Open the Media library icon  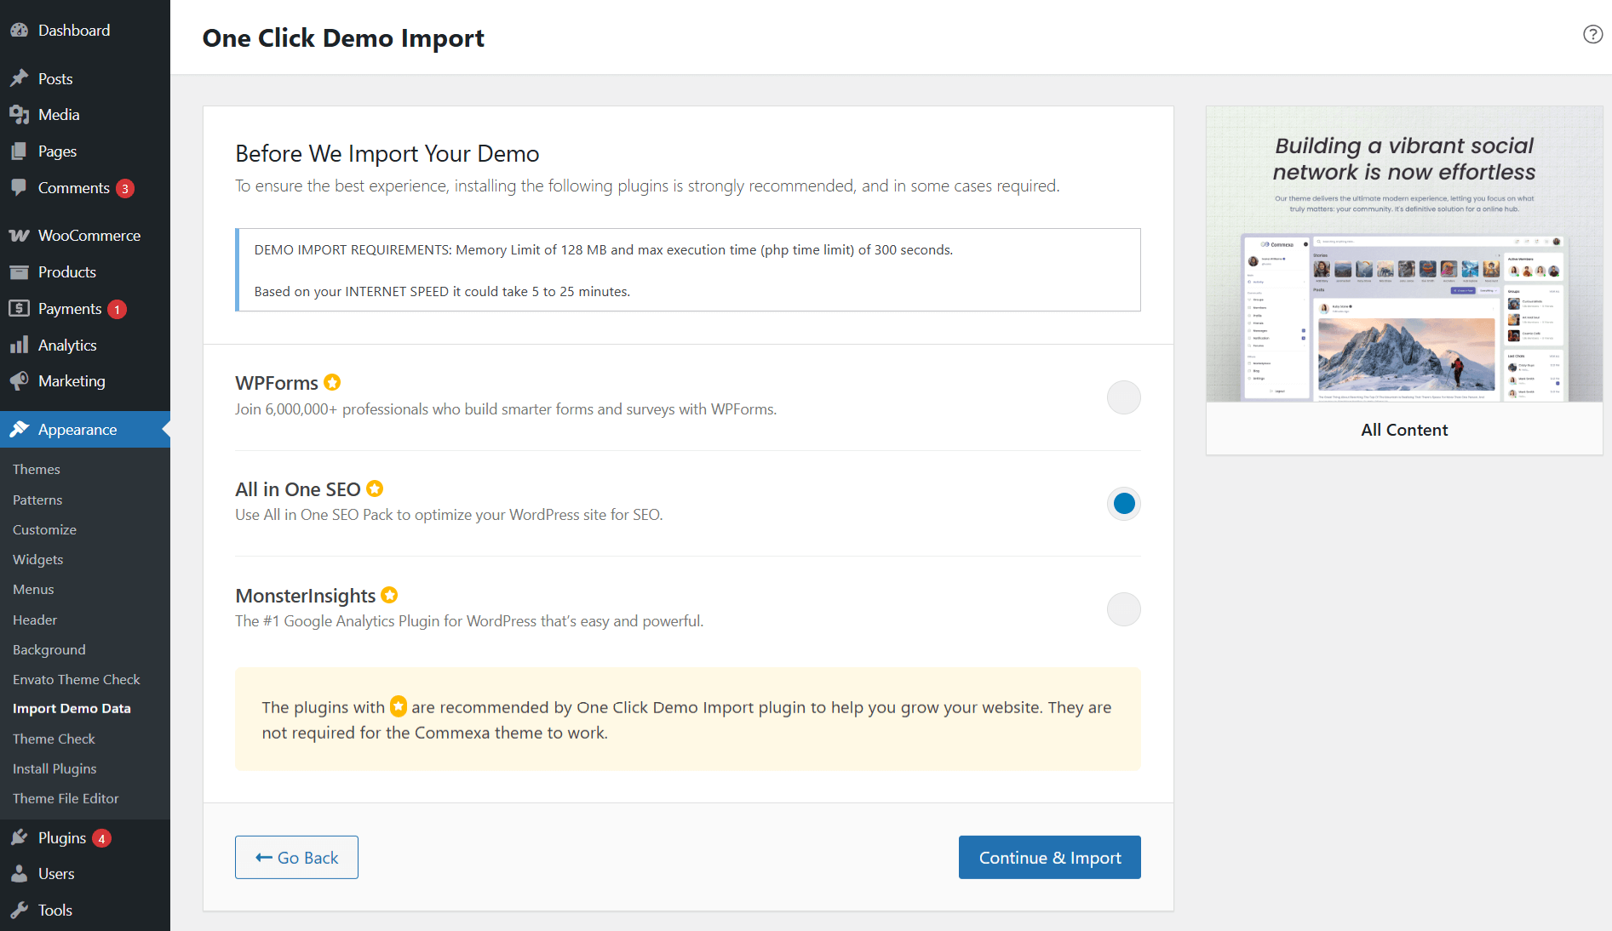[19, 114]
